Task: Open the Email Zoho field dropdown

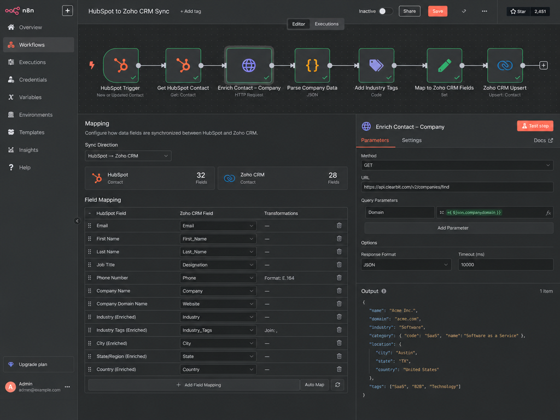Action: pos(218,226)
